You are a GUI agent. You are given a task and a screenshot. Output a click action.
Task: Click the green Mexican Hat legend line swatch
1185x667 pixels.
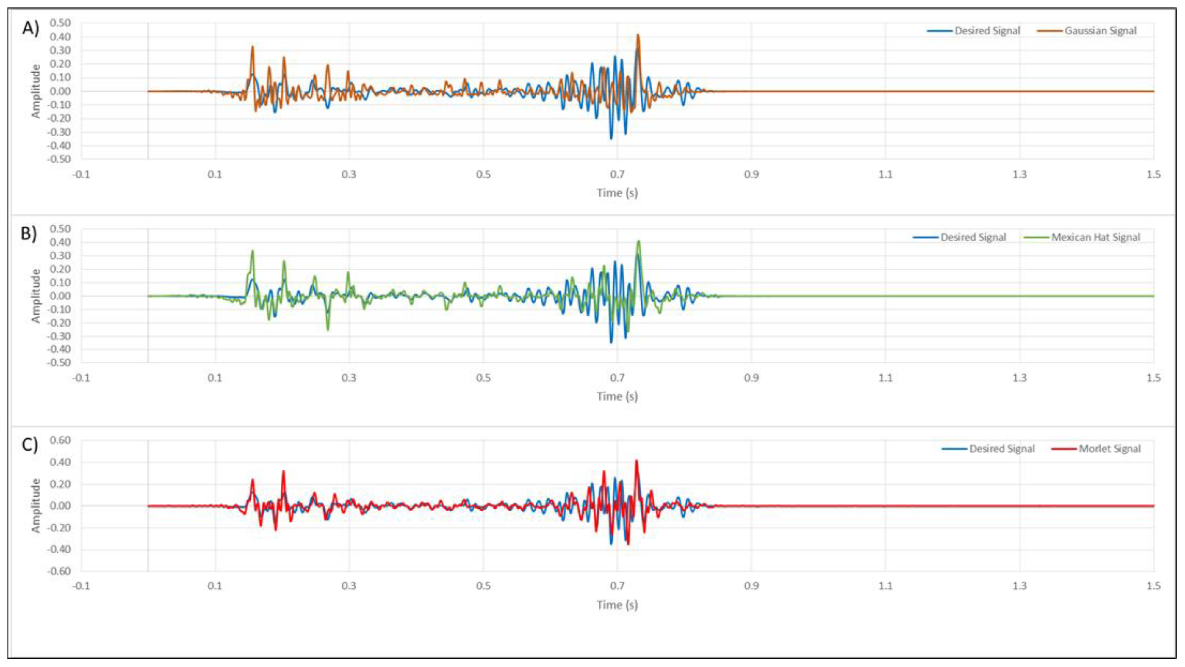pos(1037,237)
